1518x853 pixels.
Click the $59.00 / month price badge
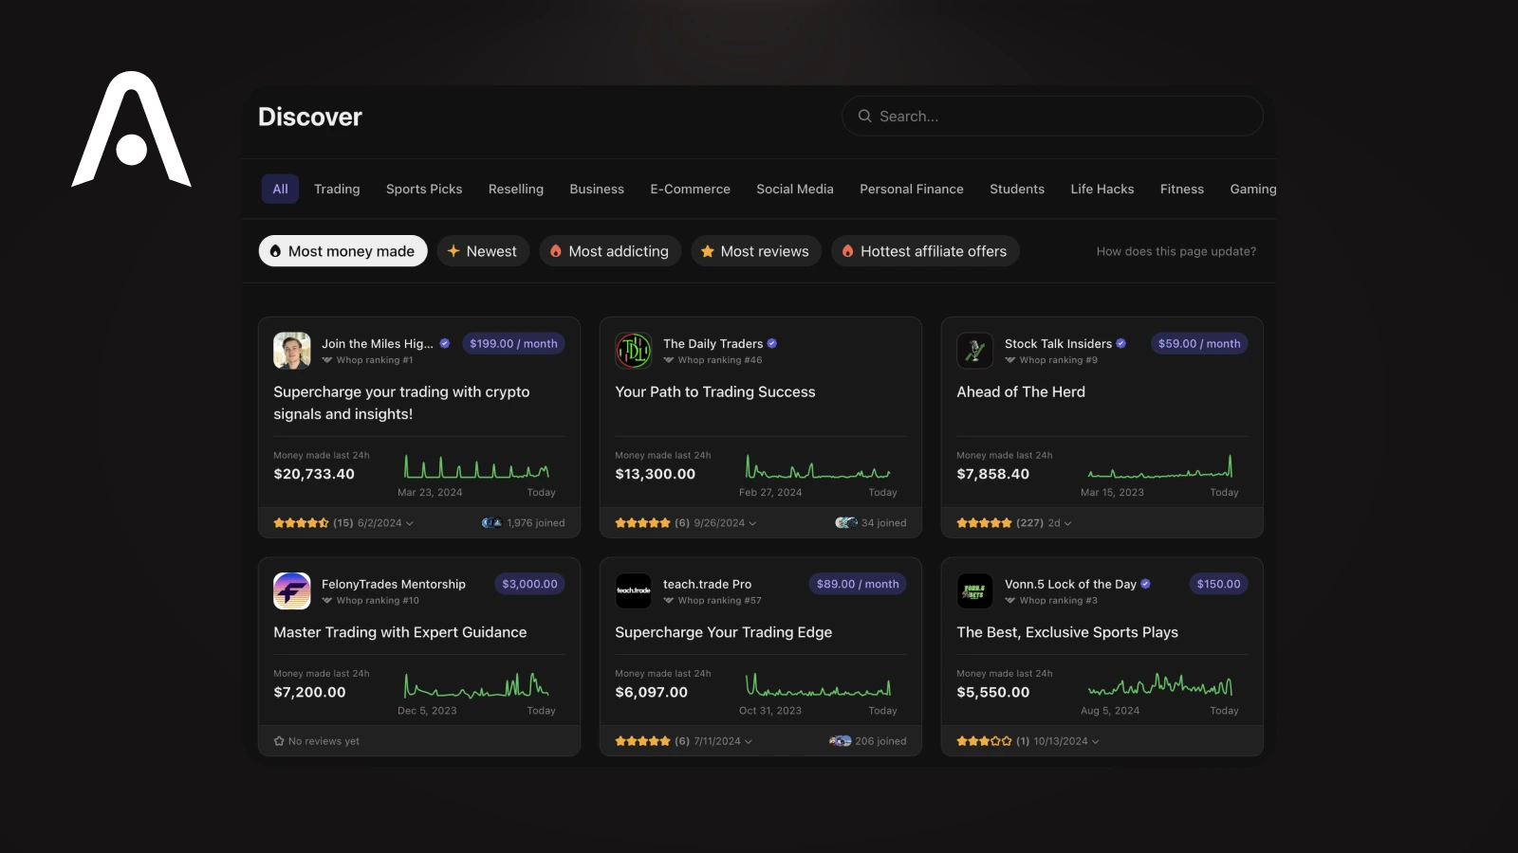point(1199,344)
